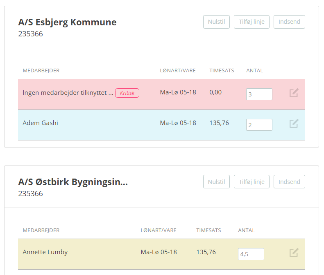Click Nulstil for A/S Esbjerg Kommune
Viewport: 324px width, 275px height.
point(216,22)
